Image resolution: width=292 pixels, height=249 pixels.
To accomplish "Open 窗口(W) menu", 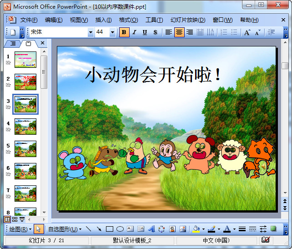I will [x=222, y=20].
